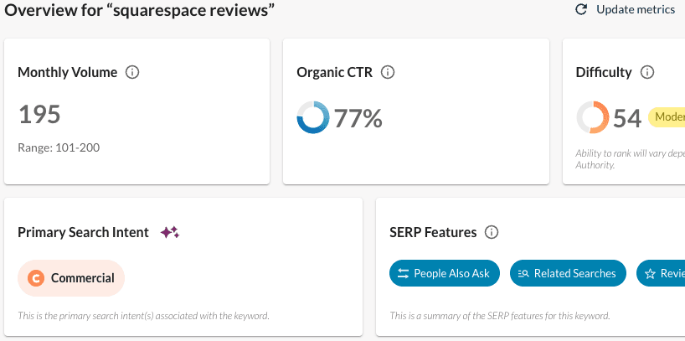This screenshot has height=341, width=685.
Task: Click the SERP Features info icon
Action: (x=492, y=232)
